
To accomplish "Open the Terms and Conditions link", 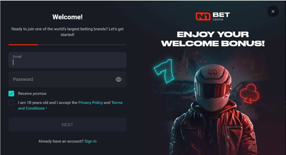I will (x=70, y=105).
